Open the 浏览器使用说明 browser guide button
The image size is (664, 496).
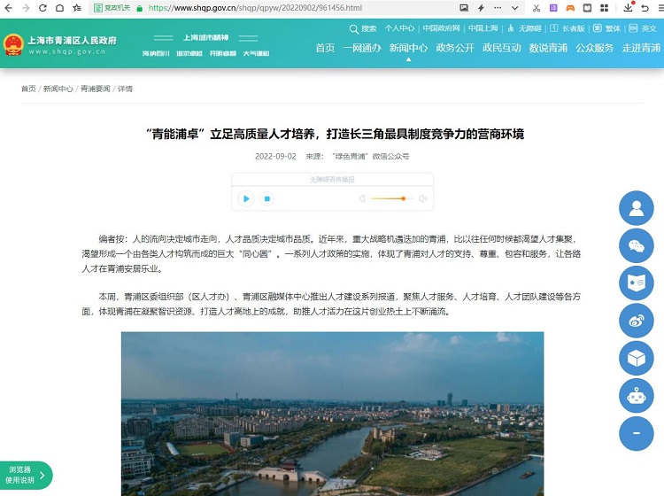(x=25, y=475)
